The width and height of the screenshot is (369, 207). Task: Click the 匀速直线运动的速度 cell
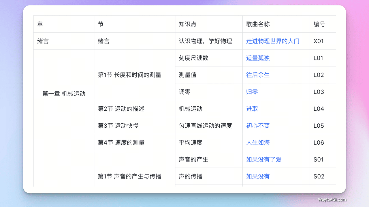[205, 126]
